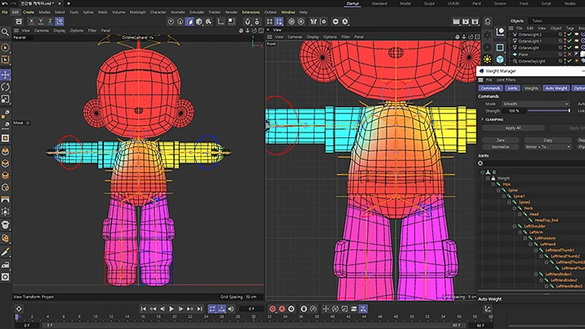Click the Copy button

(x=548, y=141)
